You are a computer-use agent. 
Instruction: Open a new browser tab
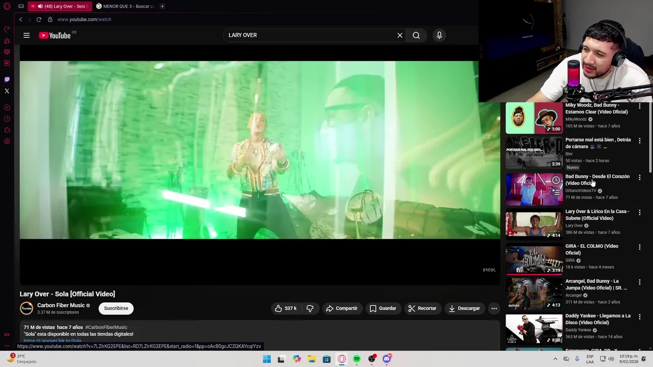pyautogui.click(x=162, y=6)
